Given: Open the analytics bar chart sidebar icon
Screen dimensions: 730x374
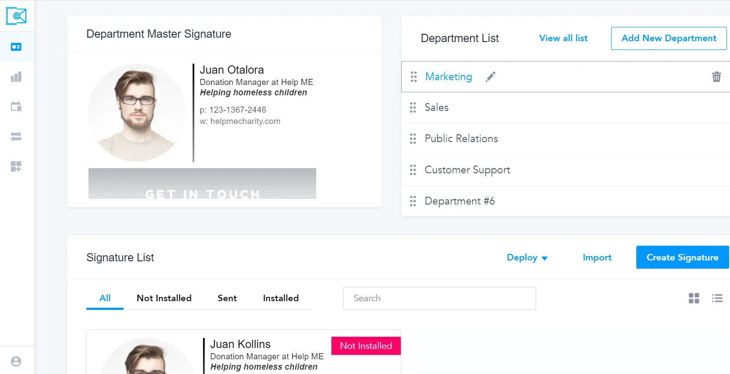Looking at the screenshot, I should (x=16, y=77).
